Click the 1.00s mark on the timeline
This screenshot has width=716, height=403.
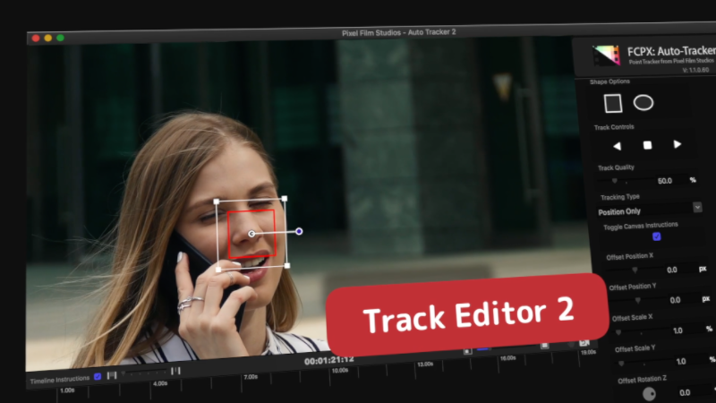coord(67,390)
